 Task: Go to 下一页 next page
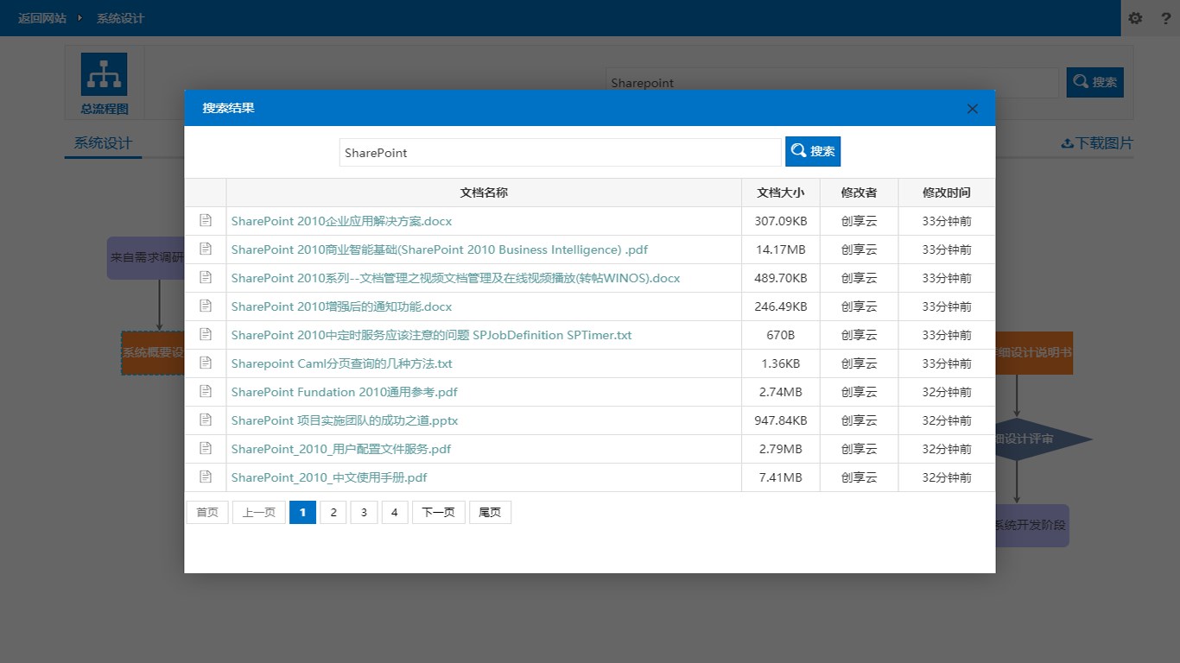[x=439, y=512]
